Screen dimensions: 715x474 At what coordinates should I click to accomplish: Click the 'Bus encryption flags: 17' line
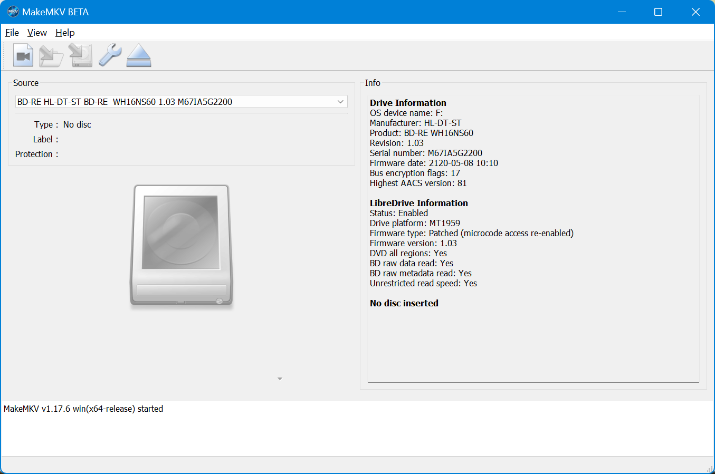click(415, 173)
